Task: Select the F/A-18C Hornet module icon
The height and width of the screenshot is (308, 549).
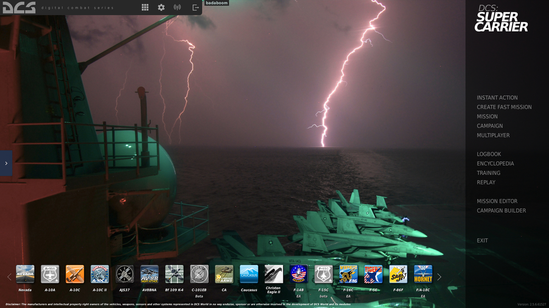Action: pos(423,273)
